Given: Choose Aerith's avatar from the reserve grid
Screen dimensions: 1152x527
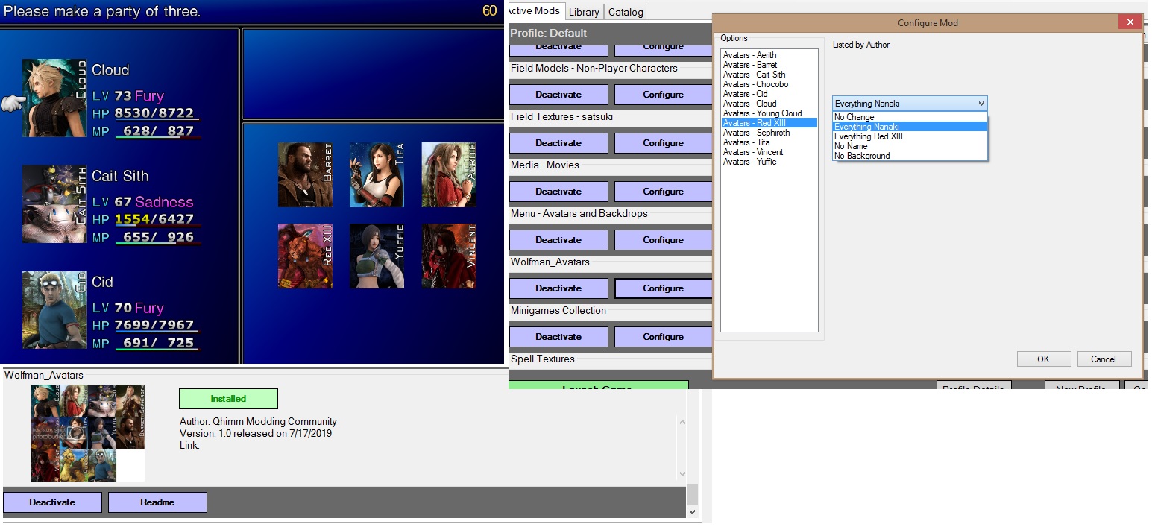Looking at the screenshot, I should [x=448, y=174].
